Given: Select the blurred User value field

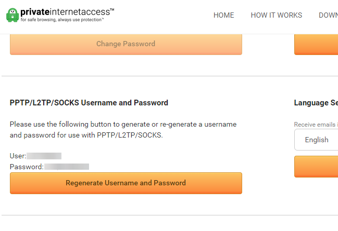Looking at the screenshot, I should pos(44,156).
